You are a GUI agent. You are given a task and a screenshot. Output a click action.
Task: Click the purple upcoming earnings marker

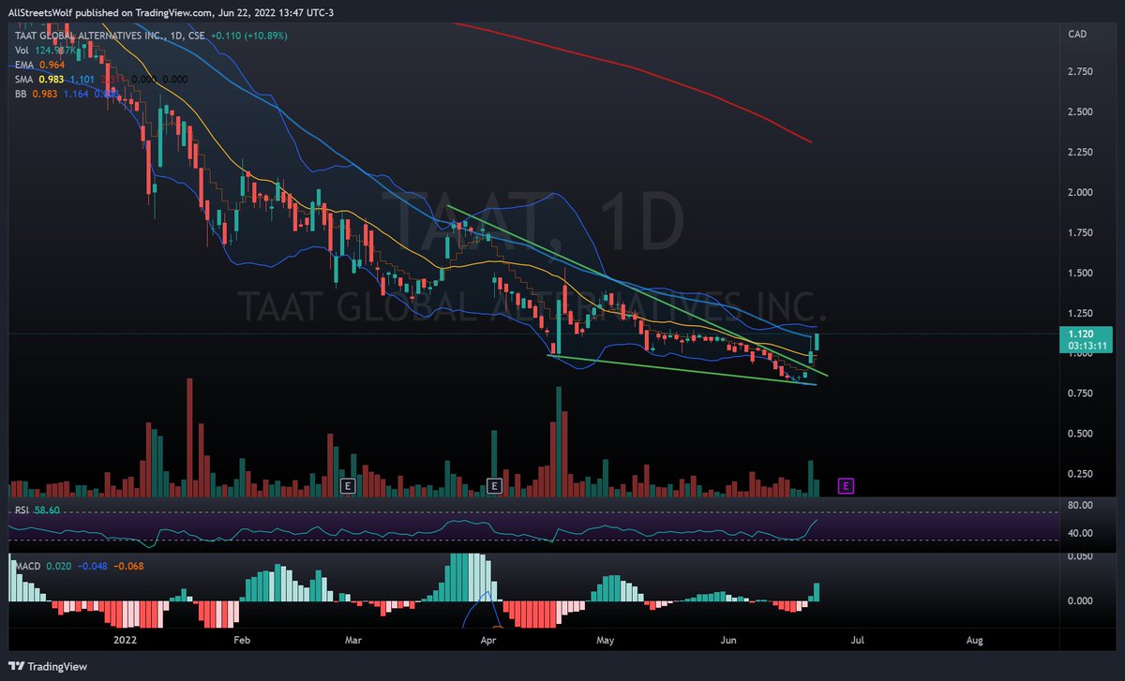tap(846, 486)
